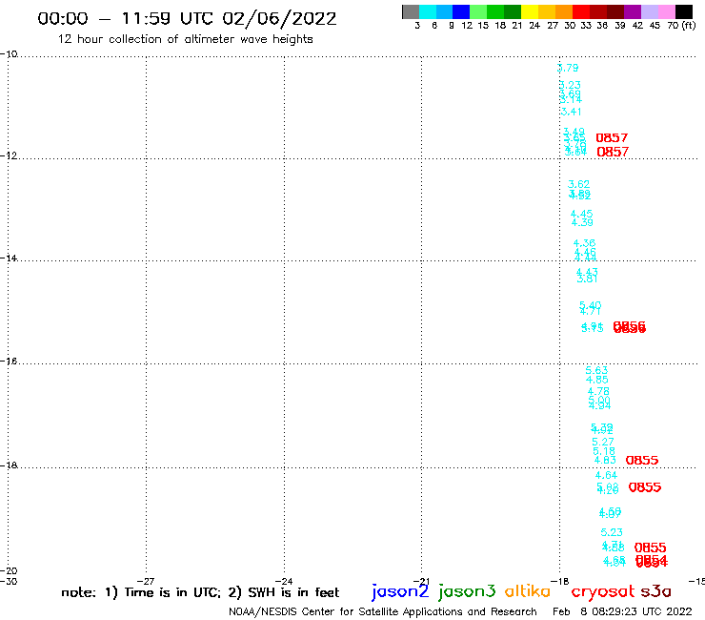Screen dimensions: 705x620
Task: Click the -12 latitude axis label
Action: 9,155
